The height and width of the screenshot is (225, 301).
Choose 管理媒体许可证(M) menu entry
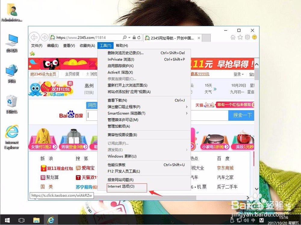(144, 120)
